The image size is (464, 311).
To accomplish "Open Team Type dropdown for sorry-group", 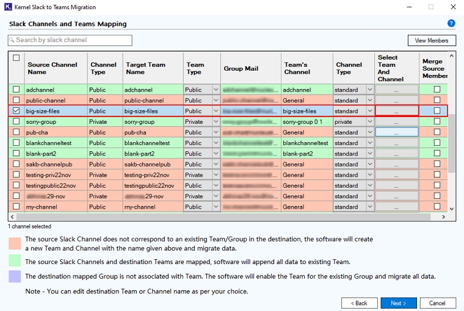I will [216, 121].
